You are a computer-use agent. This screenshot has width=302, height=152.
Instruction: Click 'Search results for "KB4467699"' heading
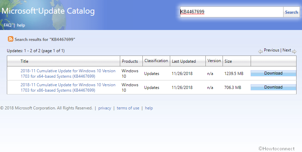45,40
